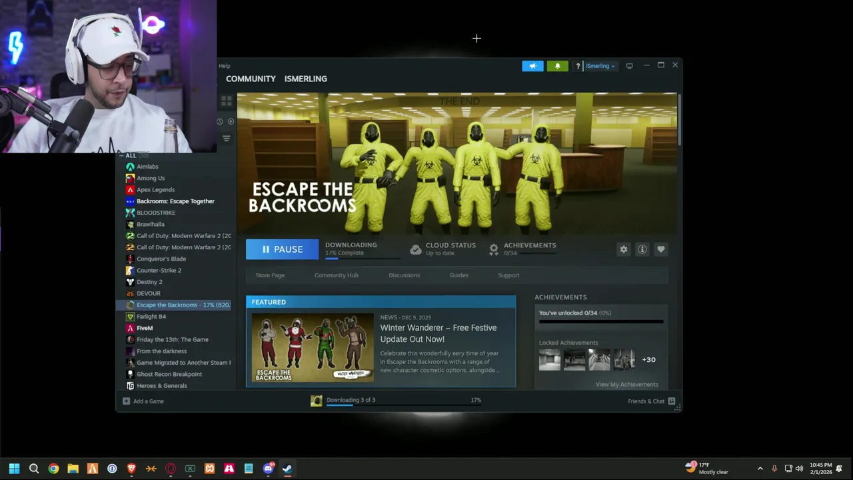Click the game icon beside Downloading 3 of 3

coord(317,401)
